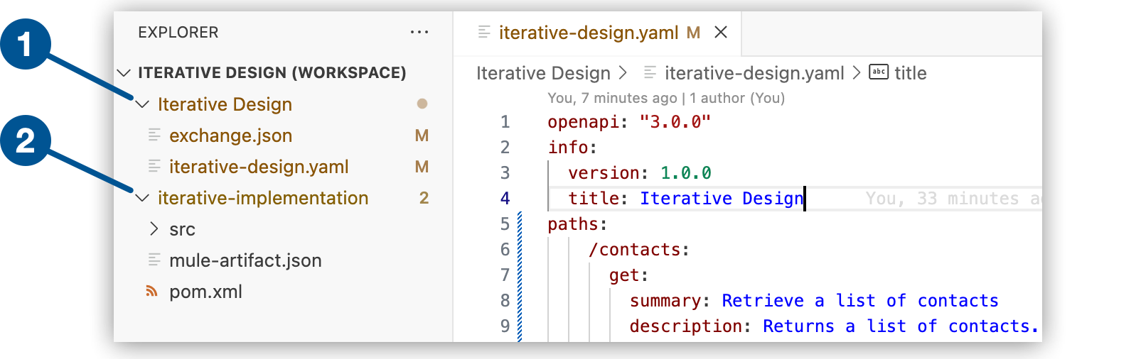Close the iterative-design.yaml tab

tap(721, 32)
